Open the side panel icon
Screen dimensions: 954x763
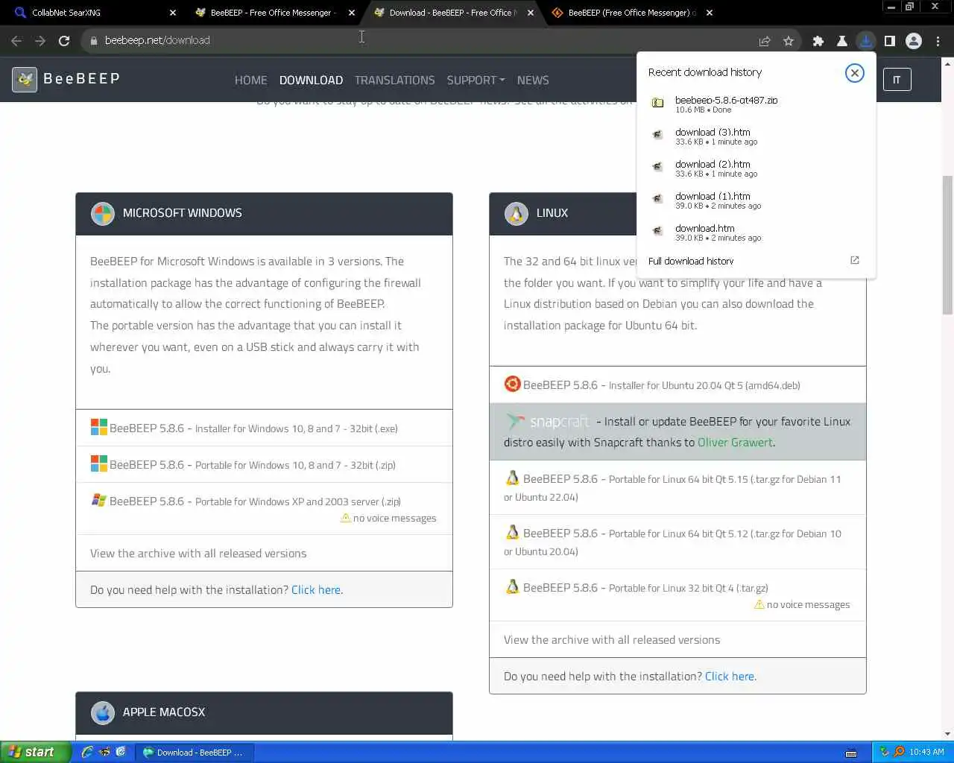point(890,41)
